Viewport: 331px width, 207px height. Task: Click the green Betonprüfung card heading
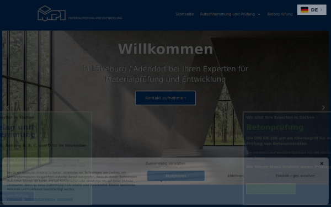point(275,127)
